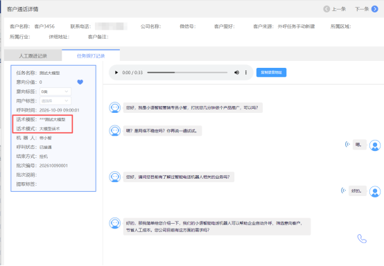
Task: Expand the 用户标签 dropdown
Action: pos(55,101)
